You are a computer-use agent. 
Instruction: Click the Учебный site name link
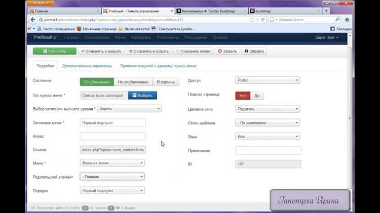pos(45,37)
